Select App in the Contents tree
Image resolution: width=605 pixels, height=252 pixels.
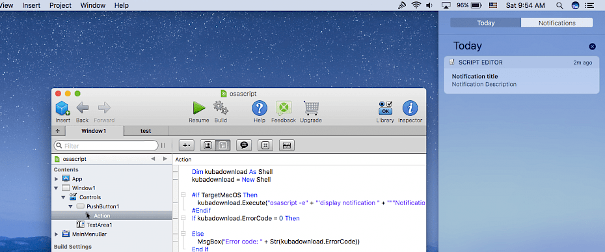pyautogui.click(x=77, y=179)
